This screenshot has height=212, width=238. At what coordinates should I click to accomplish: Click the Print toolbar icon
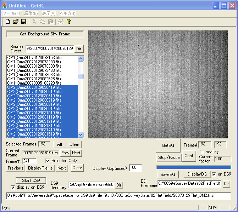[61, 22]
